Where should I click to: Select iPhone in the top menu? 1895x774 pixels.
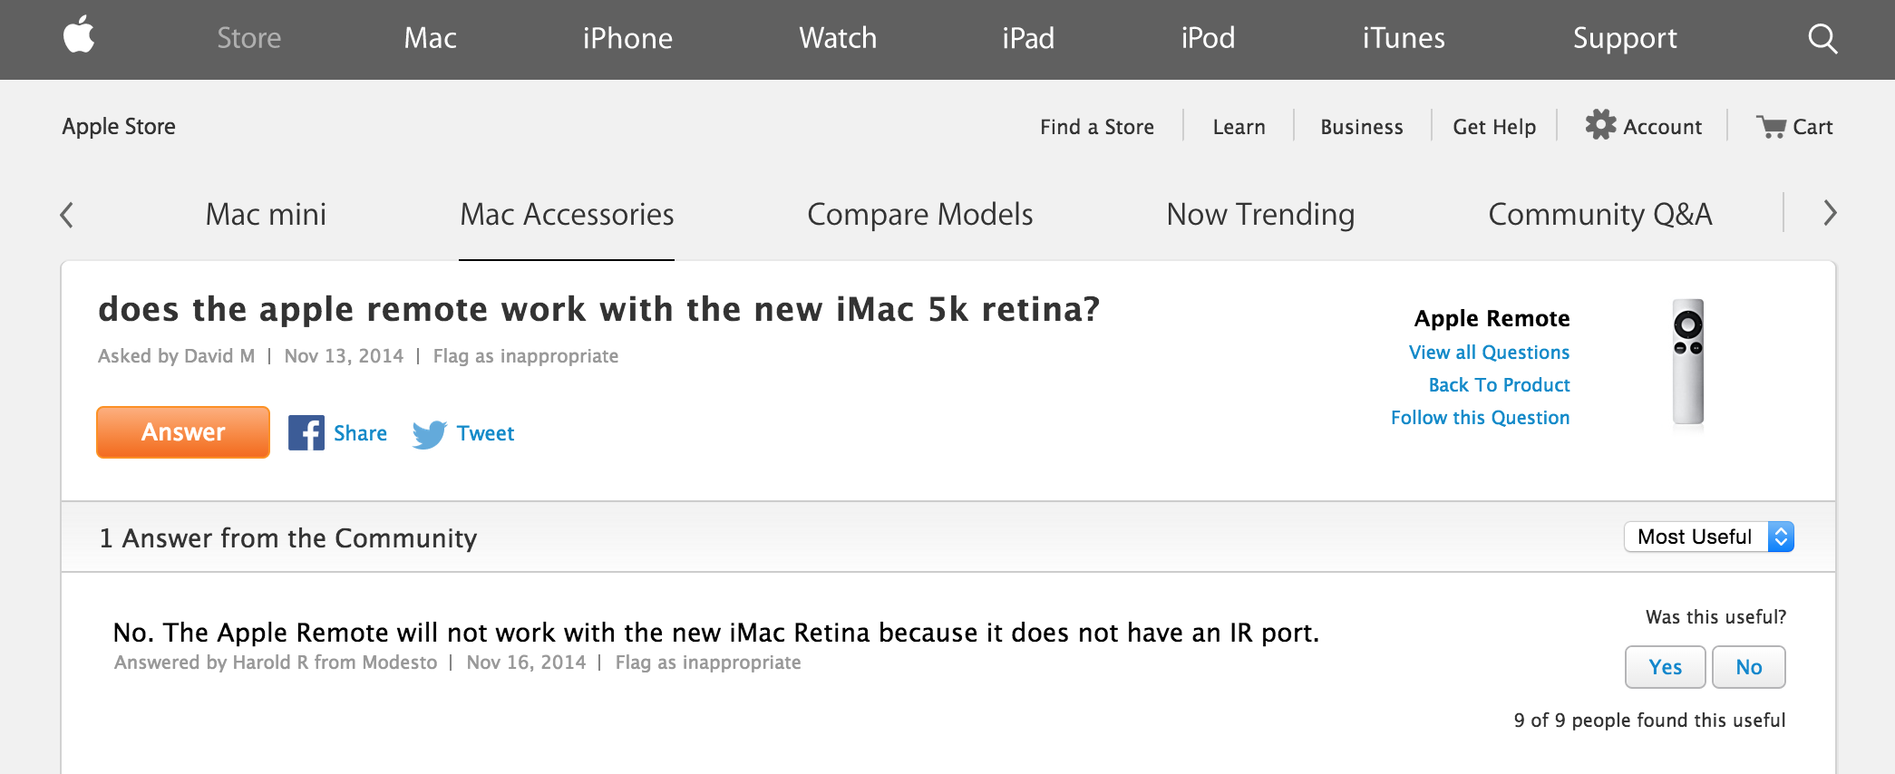(627, 38)
